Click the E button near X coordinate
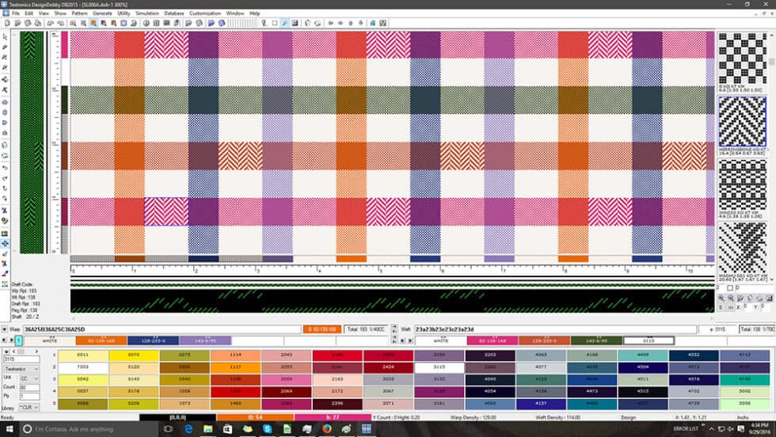Image resolution: width=776 pixels, height=437 pixels. (x=721, y=307)
